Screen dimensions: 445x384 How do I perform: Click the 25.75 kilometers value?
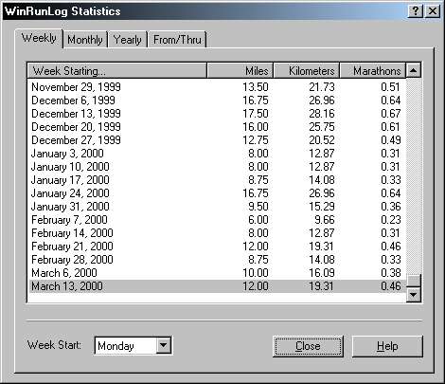pyautogui.click(x=322, y=127)
